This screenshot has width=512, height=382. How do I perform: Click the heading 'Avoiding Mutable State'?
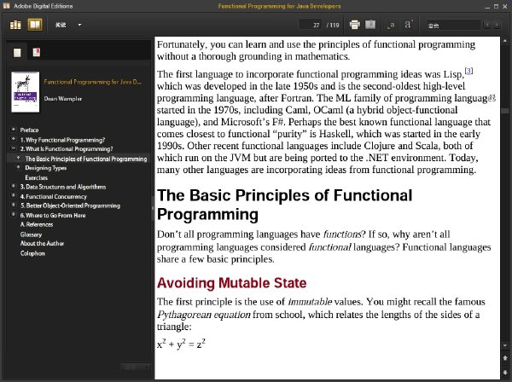[231, 283]
